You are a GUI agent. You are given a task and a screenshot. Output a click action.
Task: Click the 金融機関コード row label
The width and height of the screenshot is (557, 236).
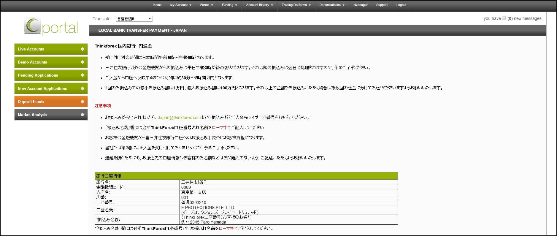pyautogui.click(x=110, y=187)
